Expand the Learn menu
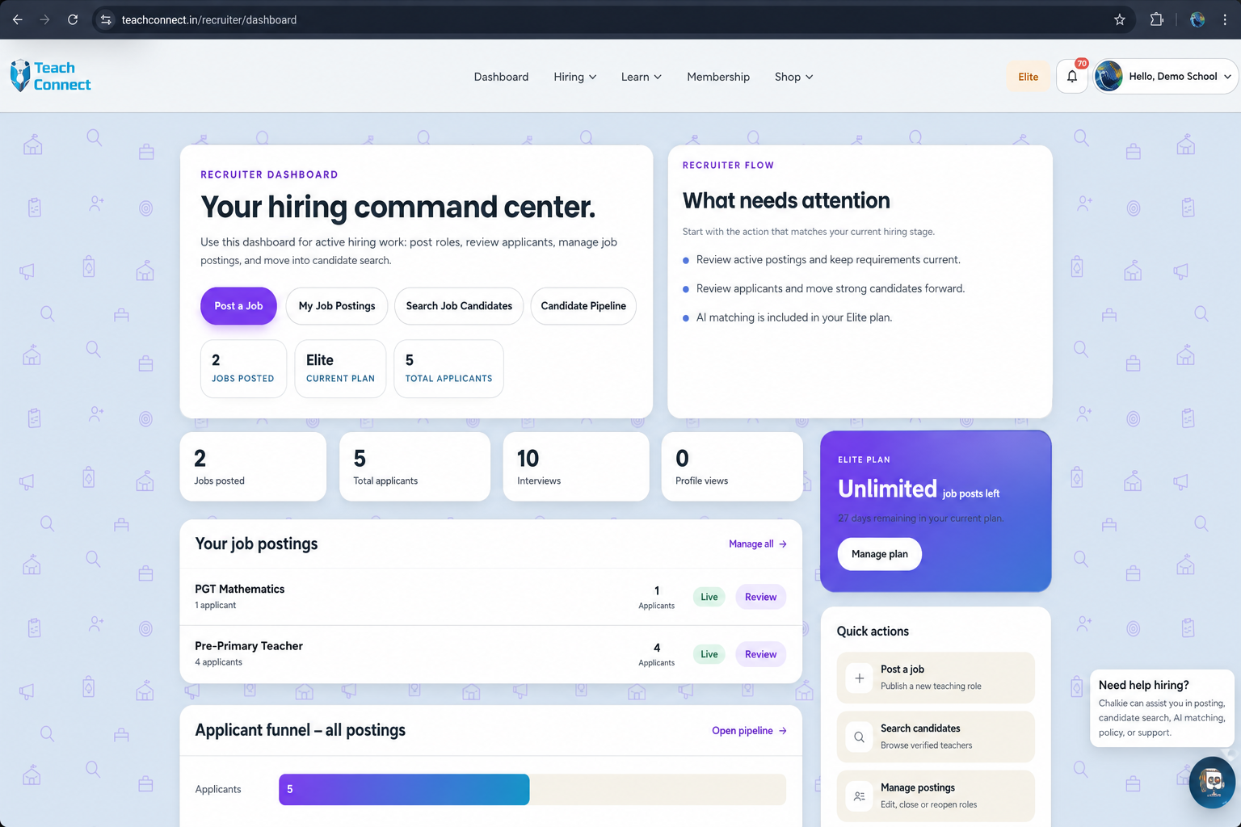1241x827 pixels. point(642,77)
